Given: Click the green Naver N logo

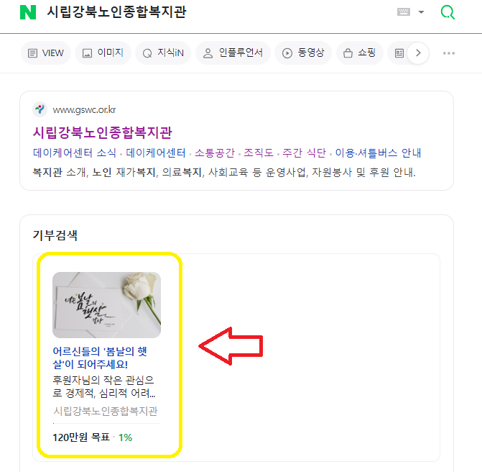Looking at the screenshot, I should coord(28,12).
